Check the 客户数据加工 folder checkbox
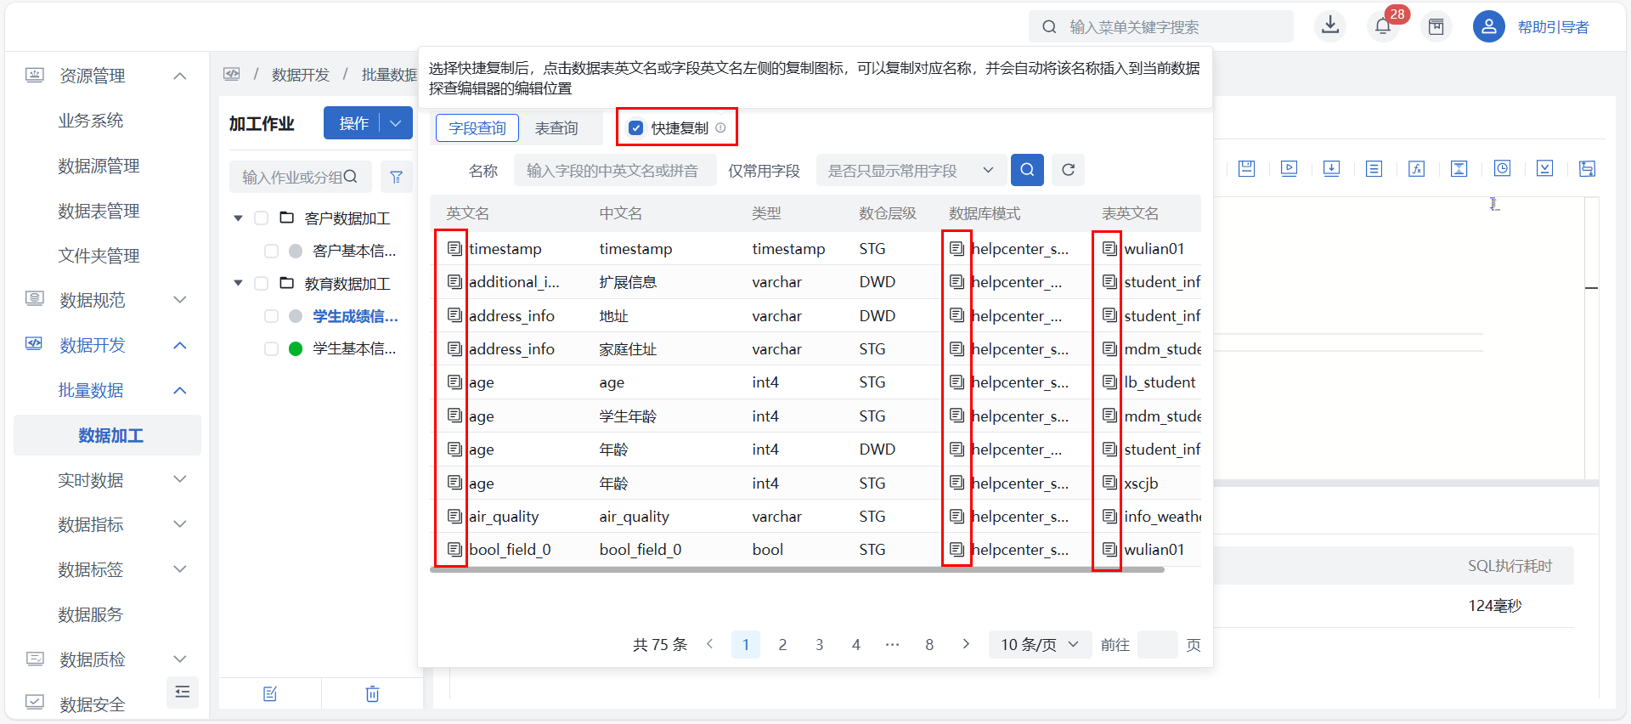This screenshot has width=1631, height=724. 262,218
